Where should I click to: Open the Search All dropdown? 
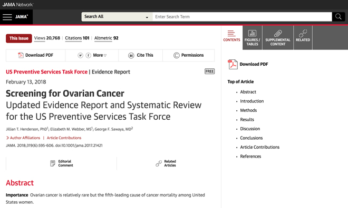pyautogui.click(x=117, y=17)
